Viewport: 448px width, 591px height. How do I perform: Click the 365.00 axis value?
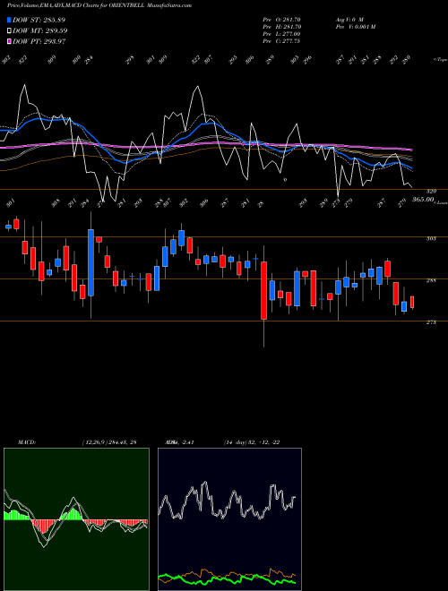[x=422, y=200]
